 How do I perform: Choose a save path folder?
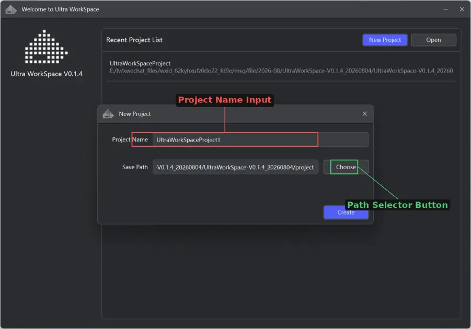[346, 167]
